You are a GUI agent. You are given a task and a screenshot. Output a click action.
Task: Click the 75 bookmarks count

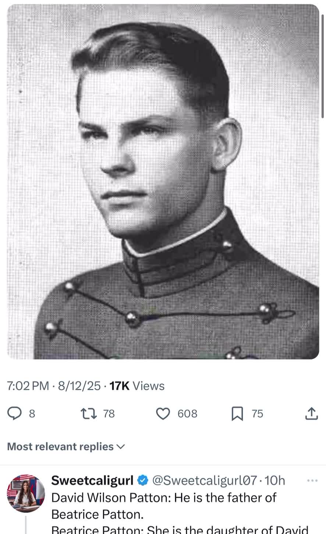click(258, 414)
